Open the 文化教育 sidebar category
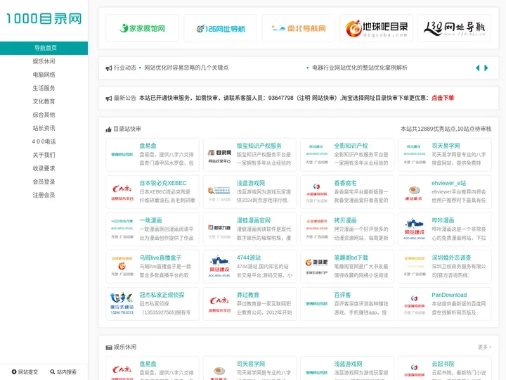The image size is (506, 380). (x=44, y=101)
